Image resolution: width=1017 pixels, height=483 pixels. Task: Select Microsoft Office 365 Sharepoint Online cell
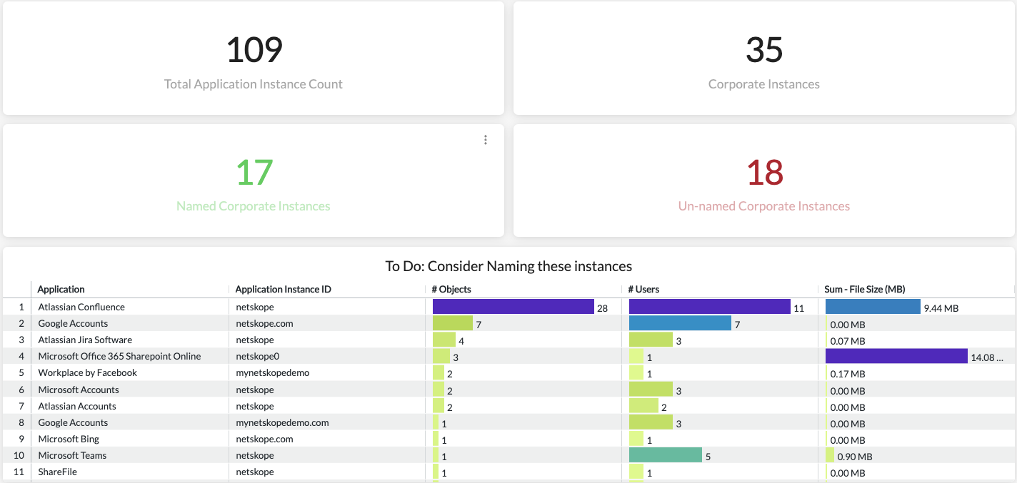pyautogui.click(x=119, y=356)
